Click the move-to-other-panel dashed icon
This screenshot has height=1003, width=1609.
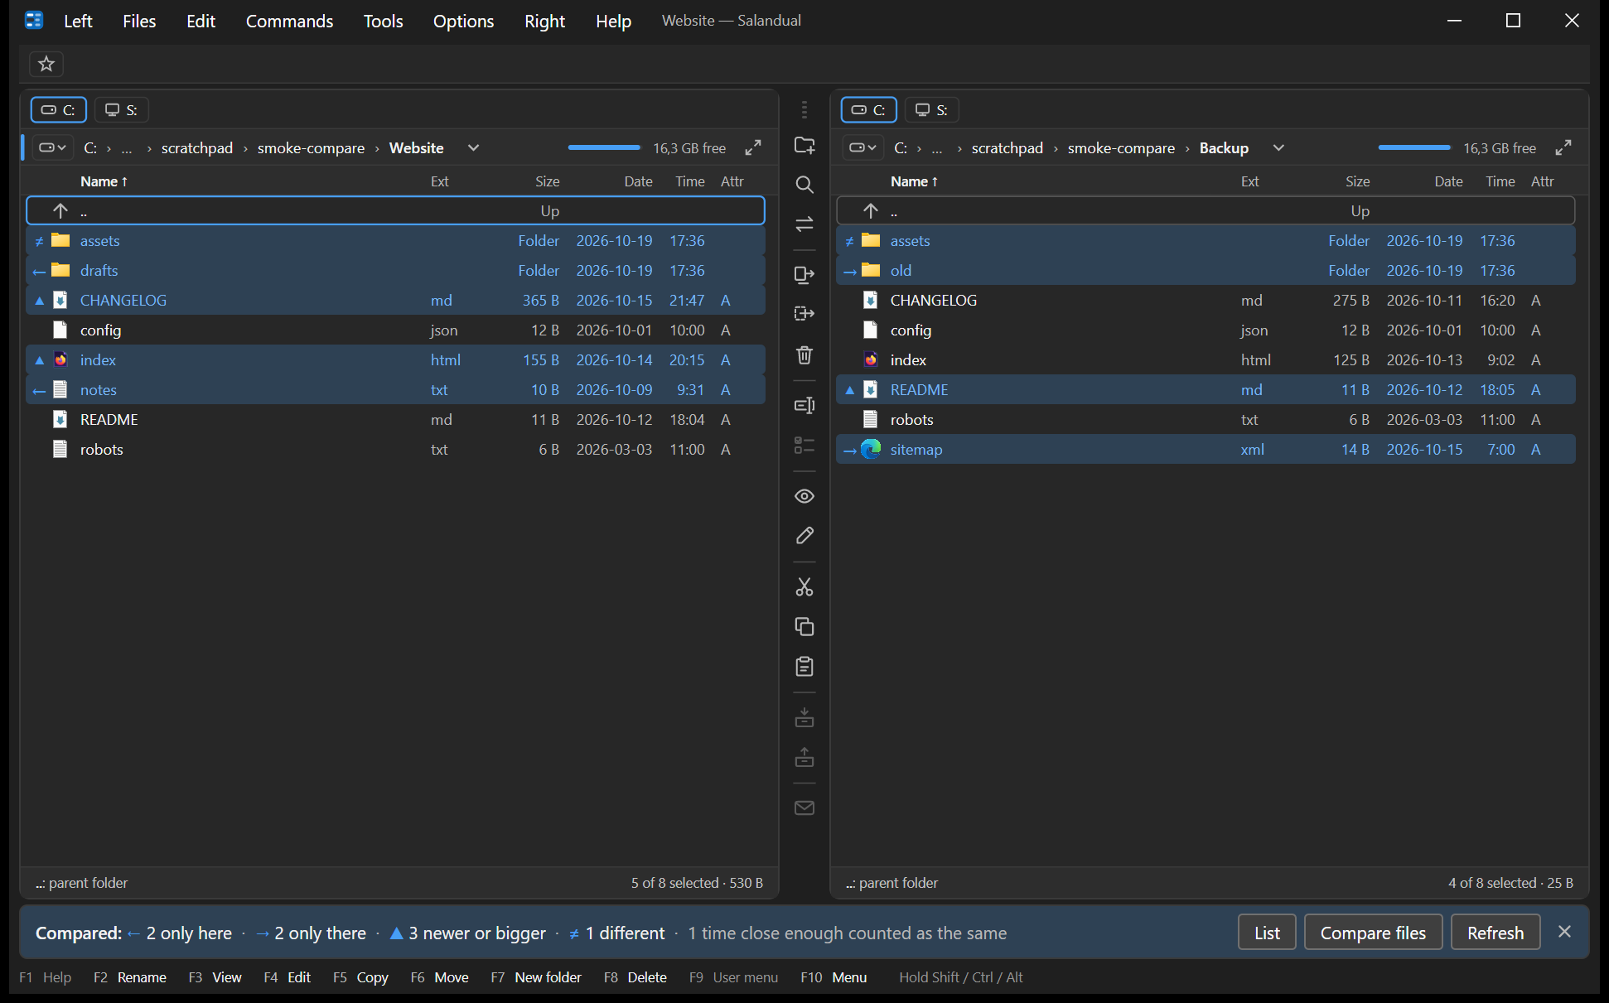(x=804, y=314)
